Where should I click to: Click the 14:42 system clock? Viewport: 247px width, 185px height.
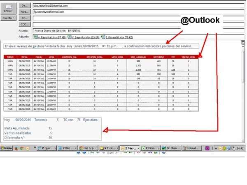(x=240, y=148)
